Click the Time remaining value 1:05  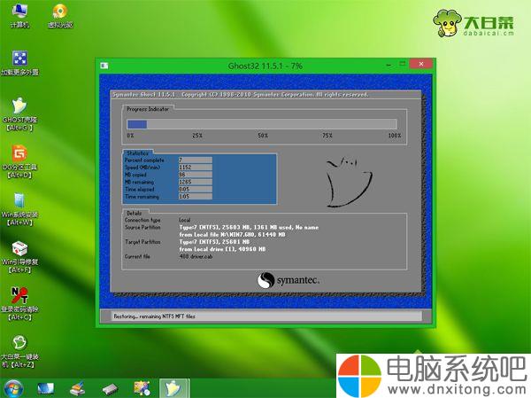(x=196, y=197)
